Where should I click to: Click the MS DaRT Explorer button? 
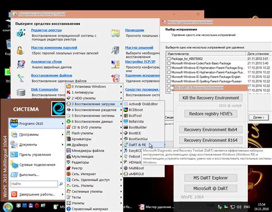point(211,178)
